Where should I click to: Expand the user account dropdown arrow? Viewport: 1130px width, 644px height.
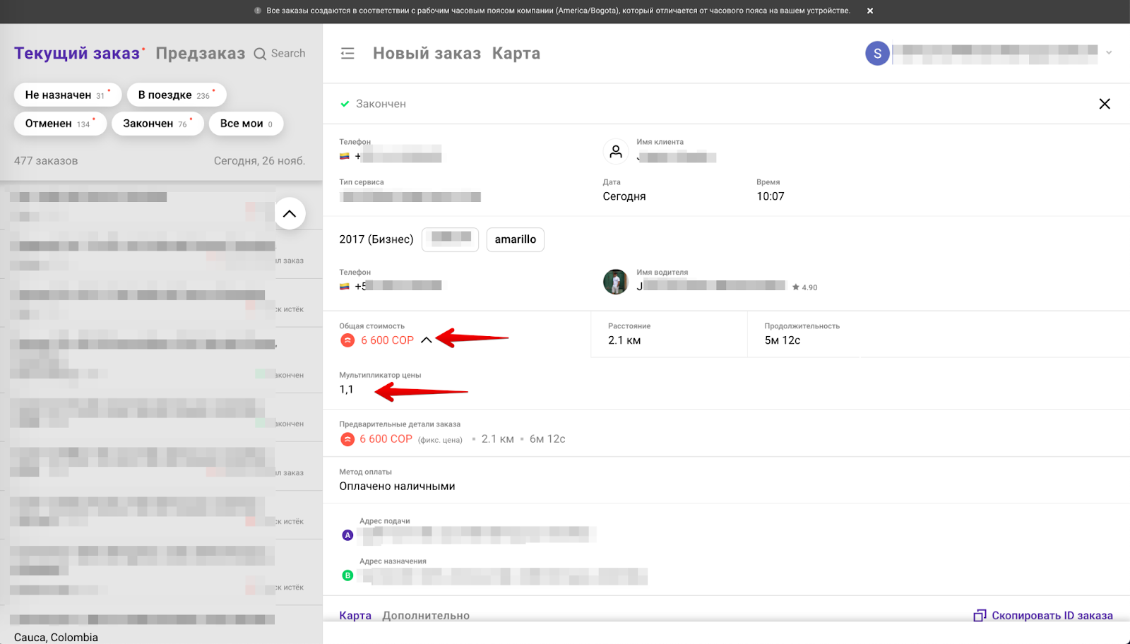1109,53
